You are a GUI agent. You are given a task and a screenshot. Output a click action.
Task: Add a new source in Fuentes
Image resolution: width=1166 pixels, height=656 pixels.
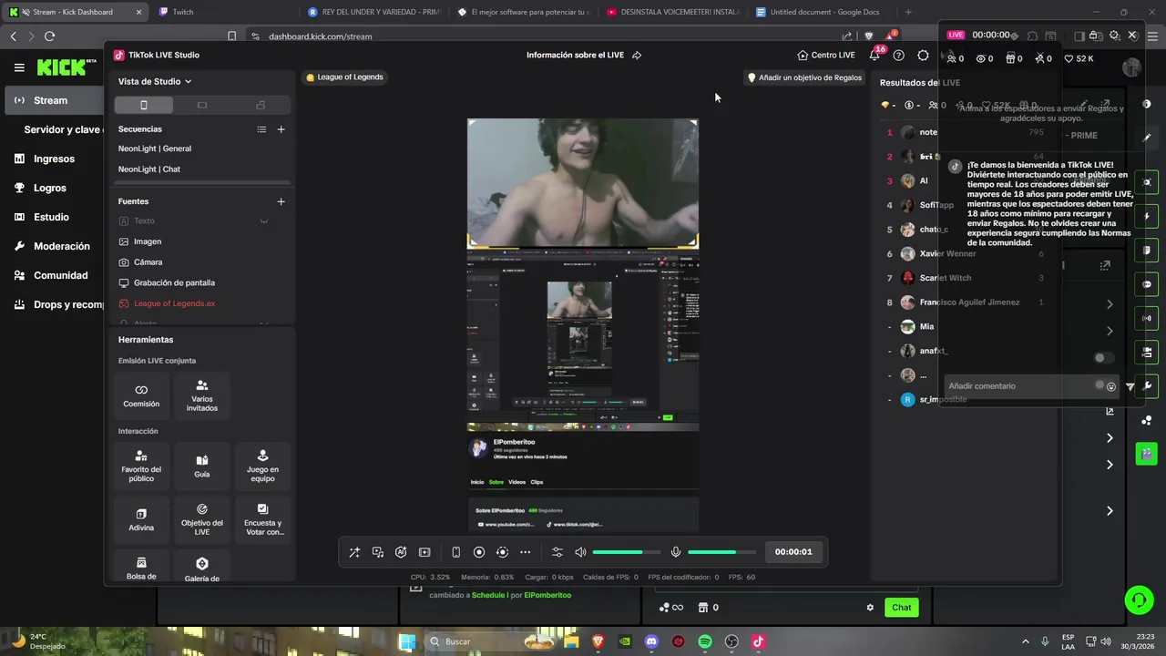coord(281,201)
